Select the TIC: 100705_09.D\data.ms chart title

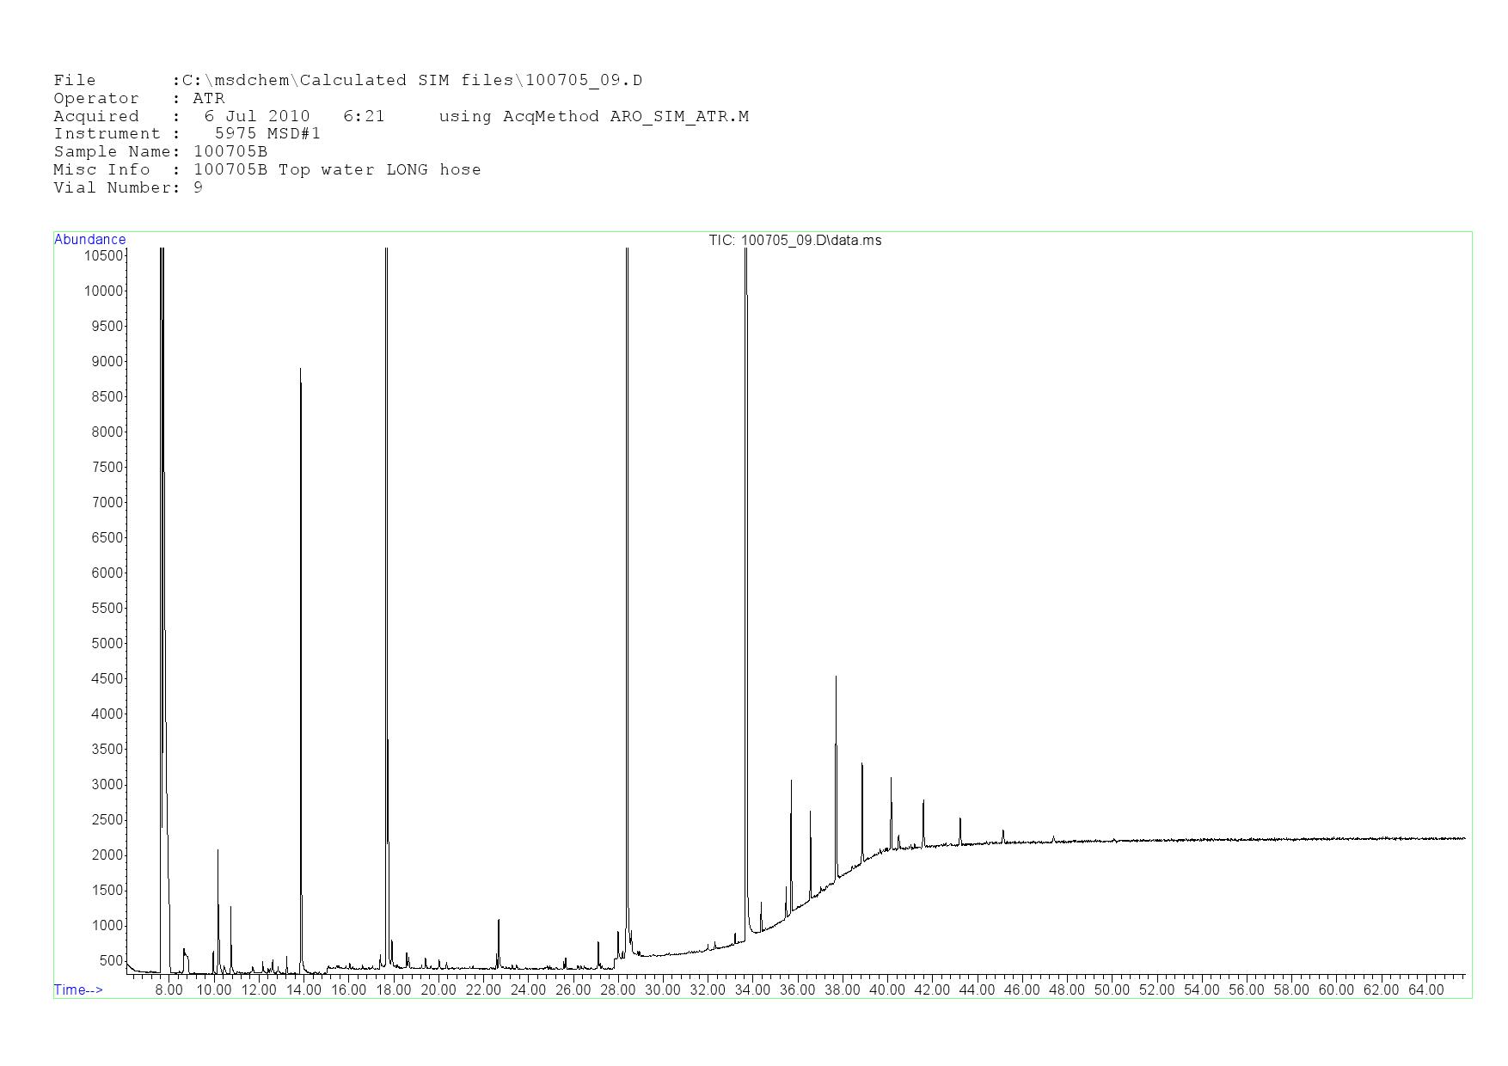click(794, 241)
